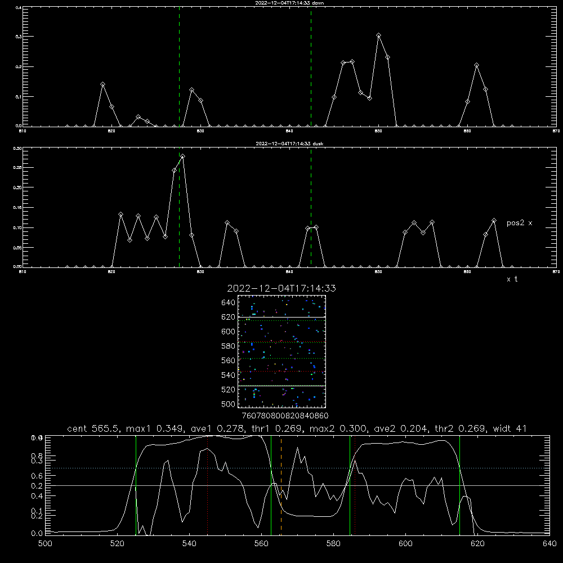563x563 pixels.
Task: Select the dusk plot peak diamond near 863
Action: (494, 221)
